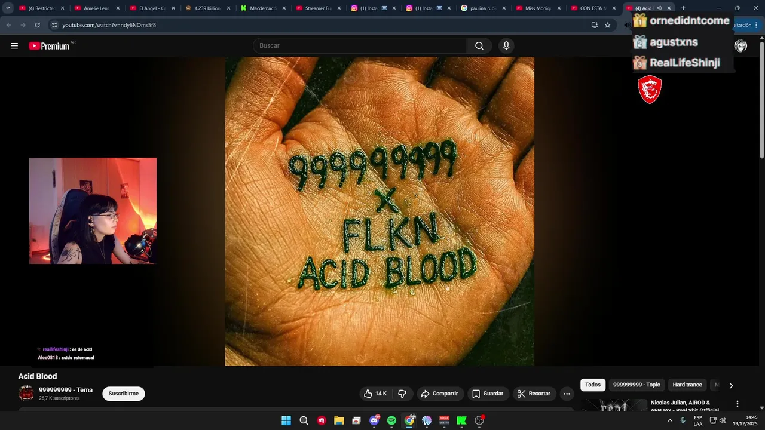
Task: Save the video with Guardar
Action: point(488,394)
